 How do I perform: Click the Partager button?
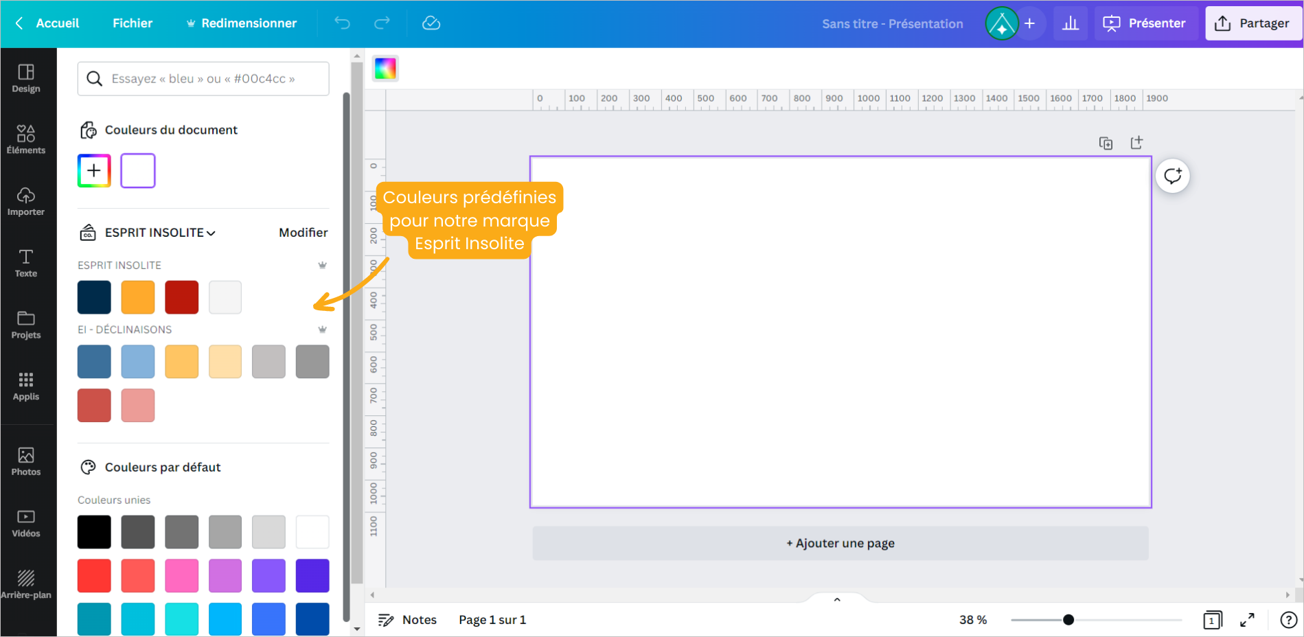click(1252, 23)
